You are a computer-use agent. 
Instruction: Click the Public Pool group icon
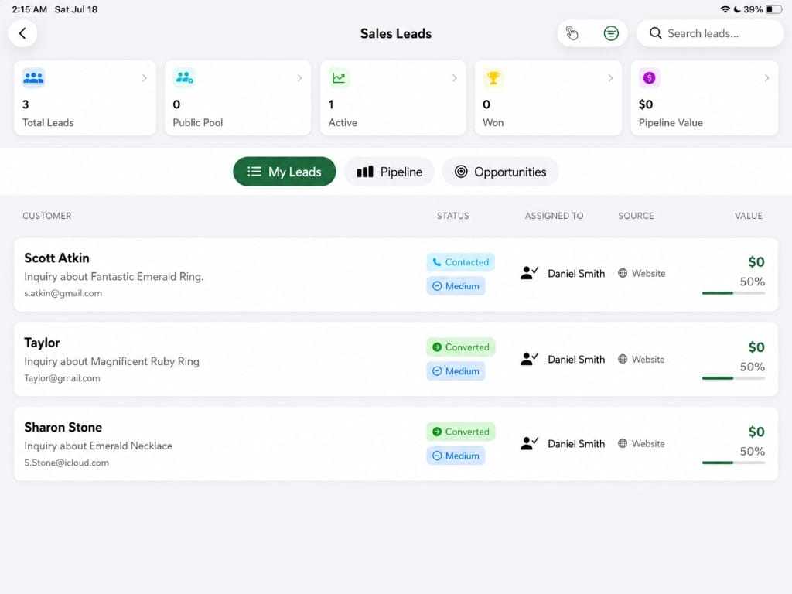184,78
